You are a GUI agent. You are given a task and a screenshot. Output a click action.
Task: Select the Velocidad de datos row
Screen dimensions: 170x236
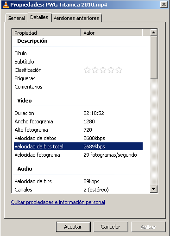pyautogui.click(x=78, y=138)
